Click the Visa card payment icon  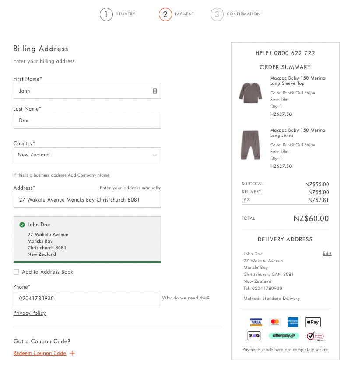click(256, 322)
